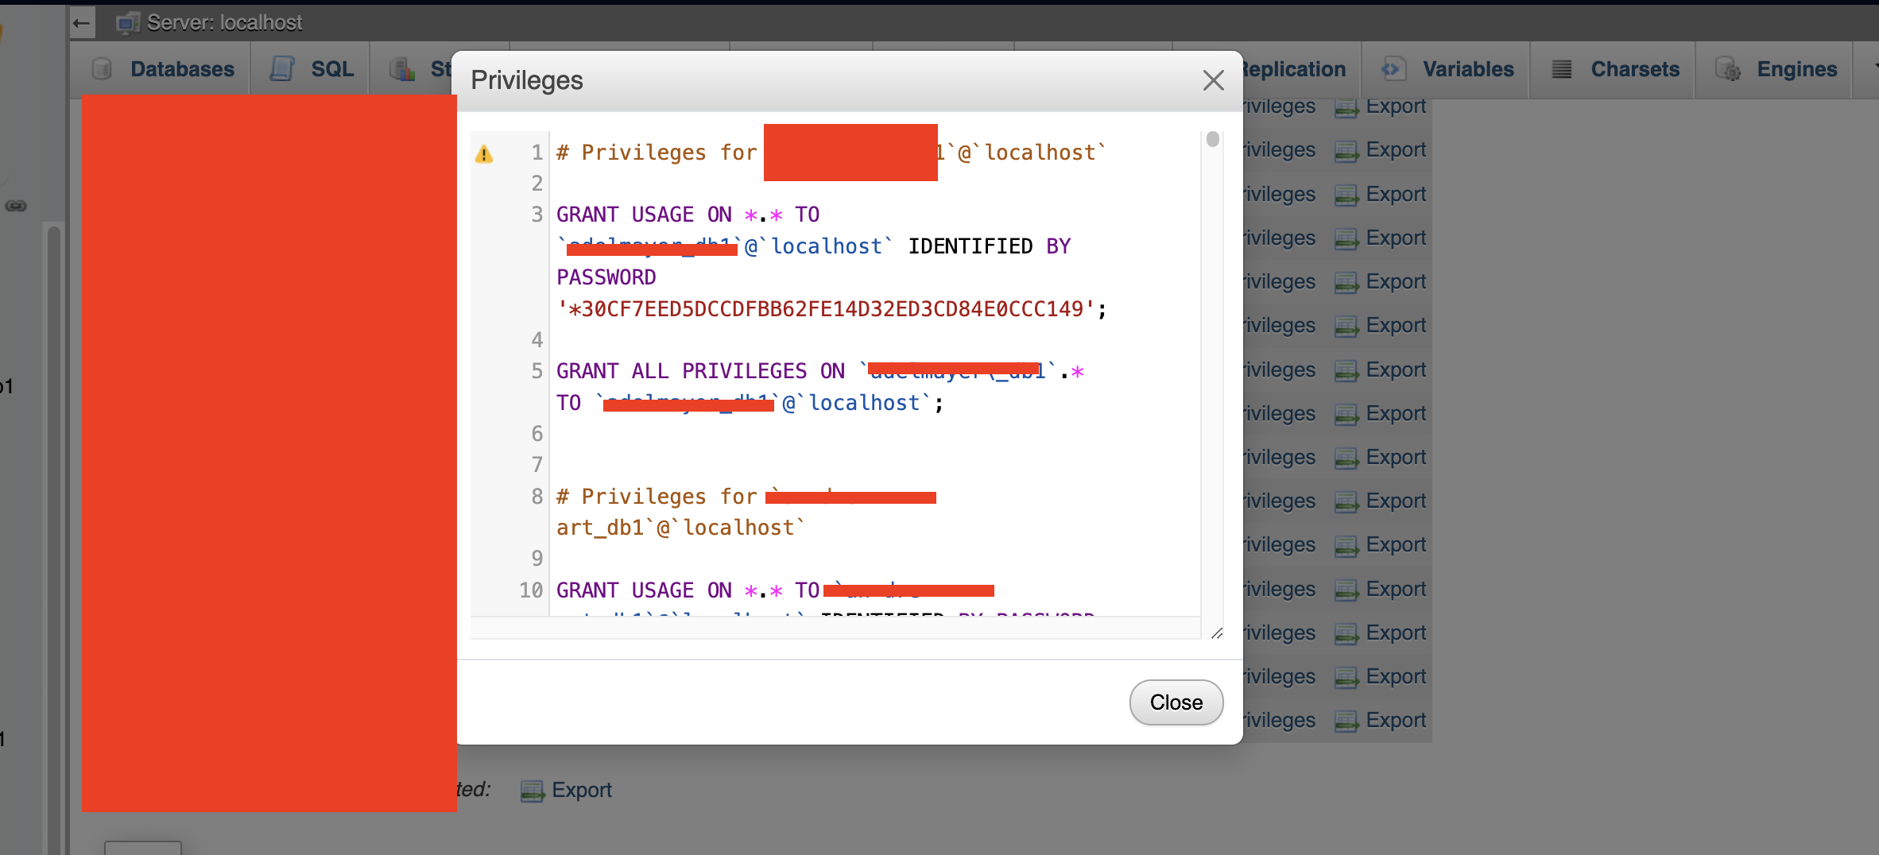Click the Server: localhost breadcrumb link

[224, 23]
